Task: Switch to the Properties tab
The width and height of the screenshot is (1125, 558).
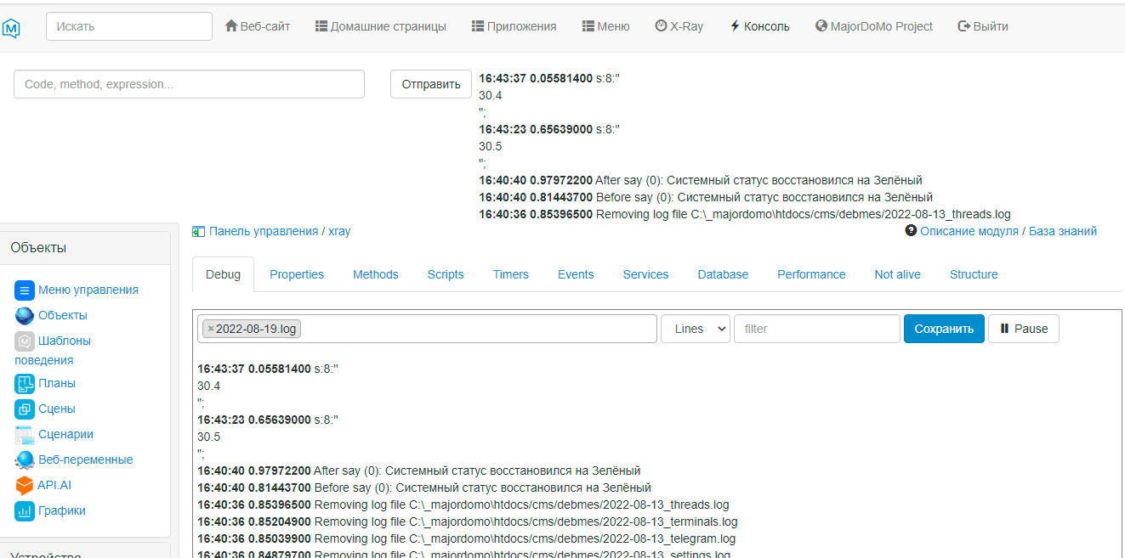Action: coord(297,274)
